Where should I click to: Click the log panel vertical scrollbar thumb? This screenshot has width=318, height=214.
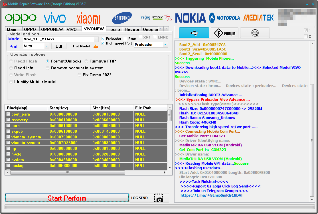(312, 140)
